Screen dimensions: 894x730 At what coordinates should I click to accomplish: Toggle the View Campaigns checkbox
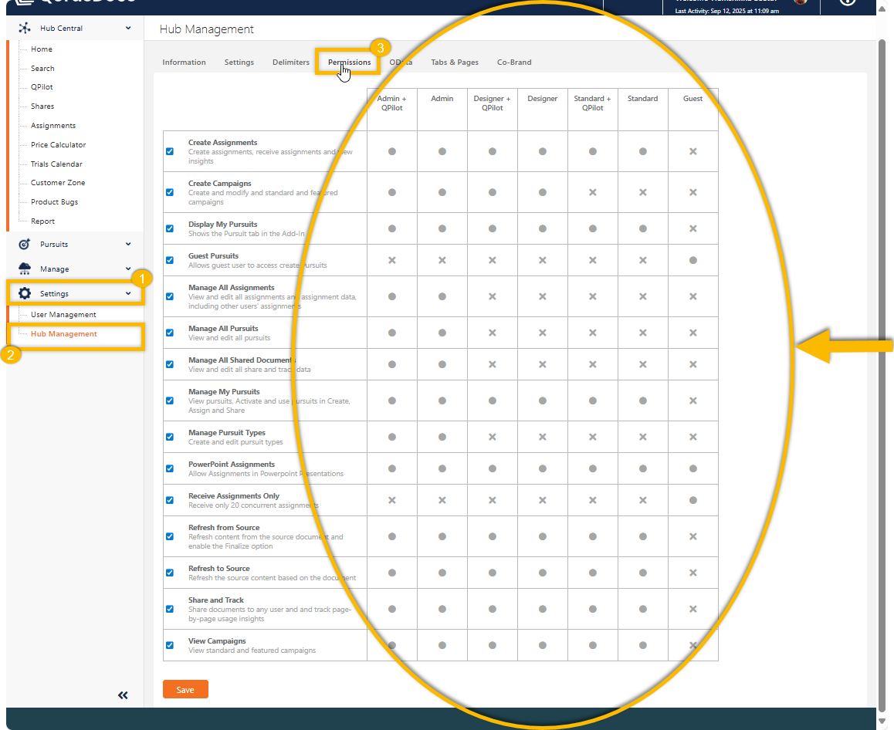tap(170, 646)
